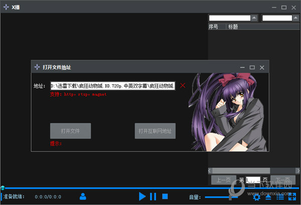Minimize the X播 main window
The height and width of the screenshot is (205, 301).
pos(274,8)
